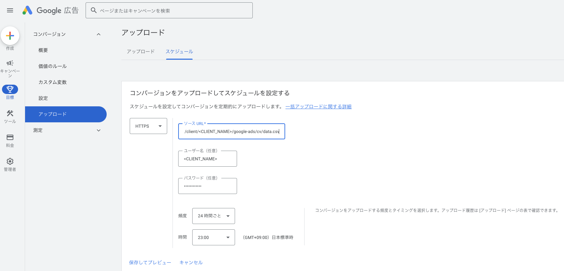Focus the ソース URL input field
This screenshot has width=564, height=271.
click(232, 131)
